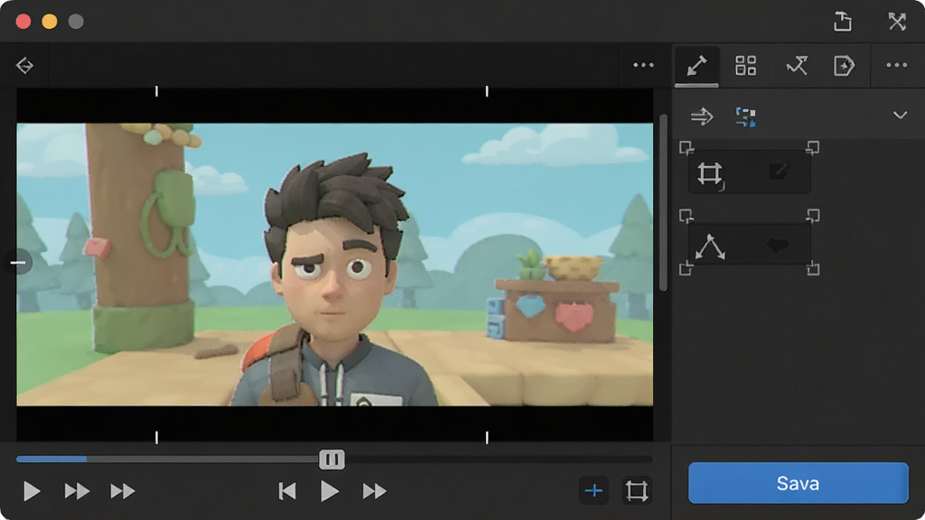Open the crossed-arrows shuffle tab
The image size is (925, 520).
(x=797, y=65)
